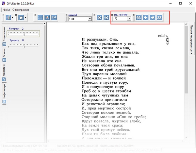Click the copy-as-image tool icon
The height and width of the screenshot is (153, 196).
[x=47, y=18]
